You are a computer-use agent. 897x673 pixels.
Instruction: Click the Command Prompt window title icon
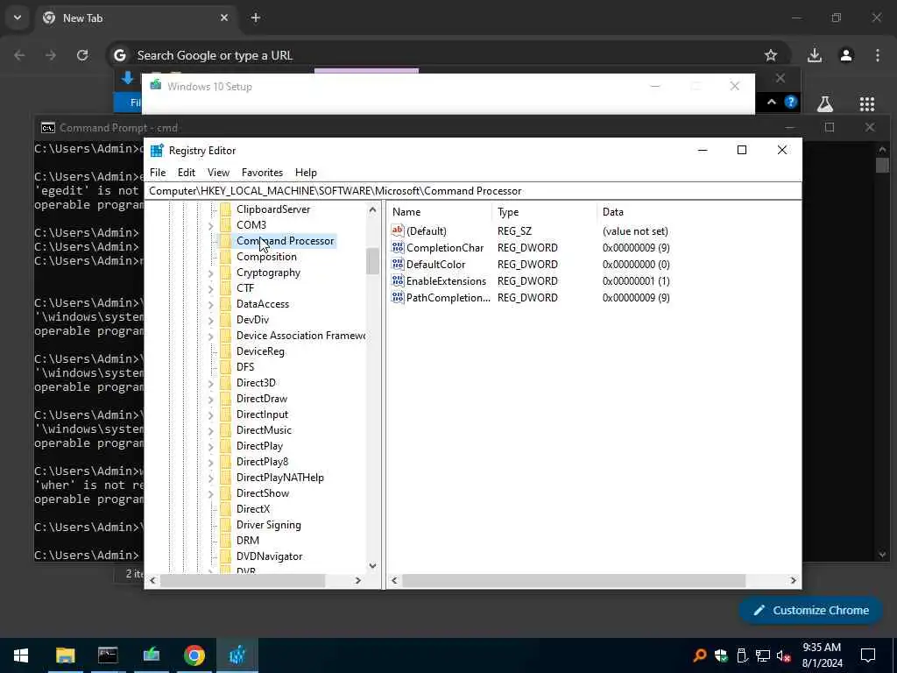(48, 128)
